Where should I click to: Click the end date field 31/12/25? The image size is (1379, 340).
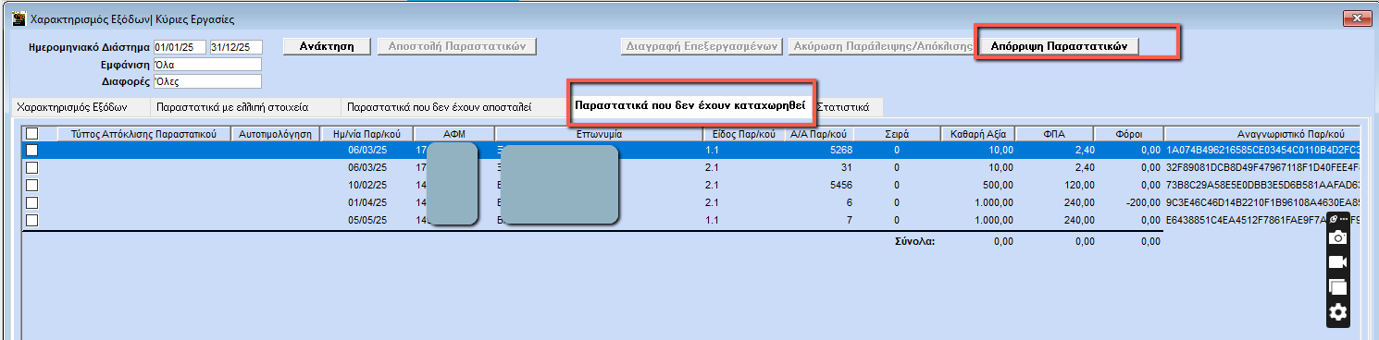click(236, 47)
